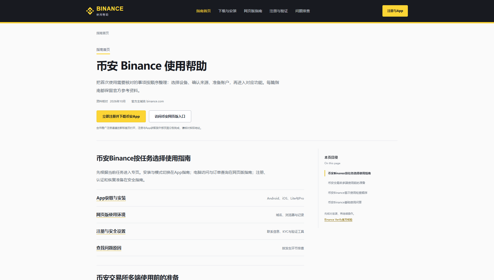494x280 pixels.
Task: Click the 币安 Binance 使用帮助 main heading
Action: tap(152, 66)
